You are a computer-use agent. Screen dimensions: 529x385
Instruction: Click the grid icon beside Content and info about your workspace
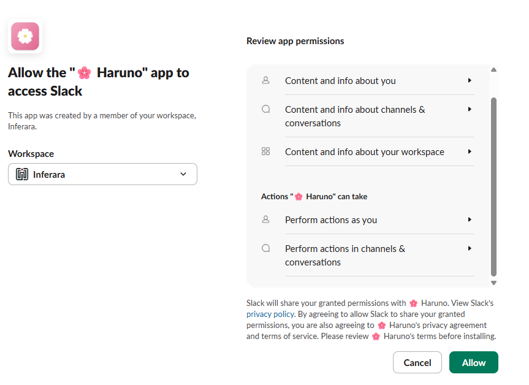266,151
